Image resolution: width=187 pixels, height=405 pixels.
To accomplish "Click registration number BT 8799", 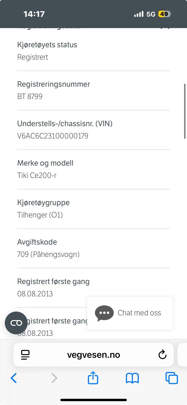I will click(x=30, y=96).
